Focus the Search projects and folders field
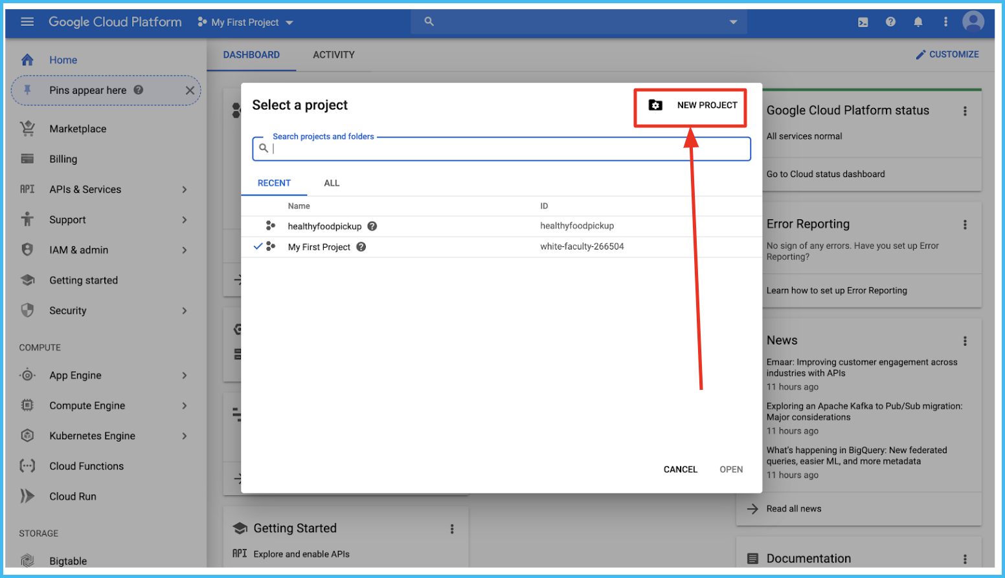The width and height of the screenshot is (1005, 578). 501,149
